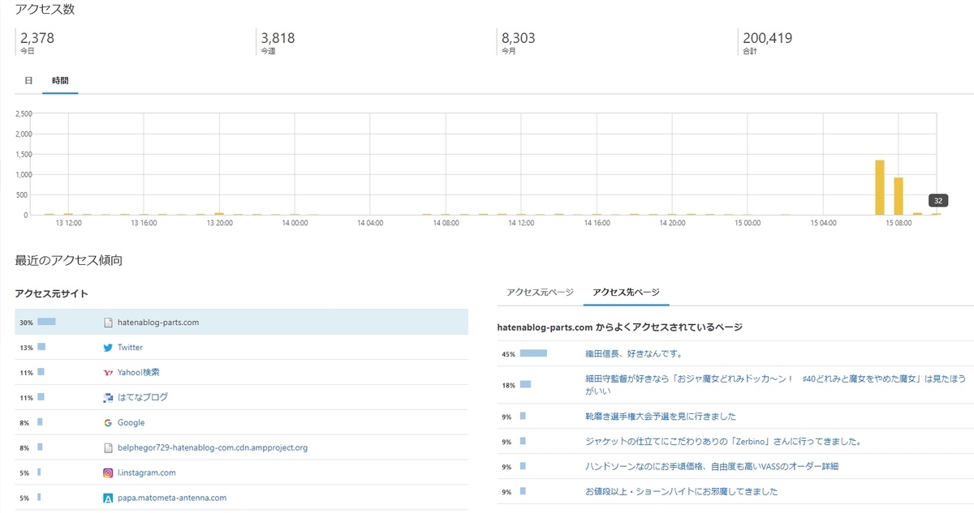This screenshot has width=974, height=513.
Task: Click the second-tallest bar after 15 08:00
Action: [899, 196]
